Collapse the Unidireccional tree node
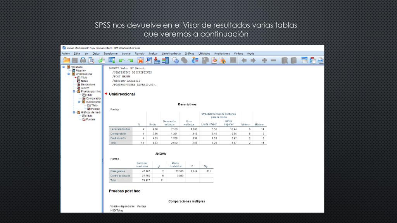The width and height of the screenshot is (397, 223). [x=69, y=74]
